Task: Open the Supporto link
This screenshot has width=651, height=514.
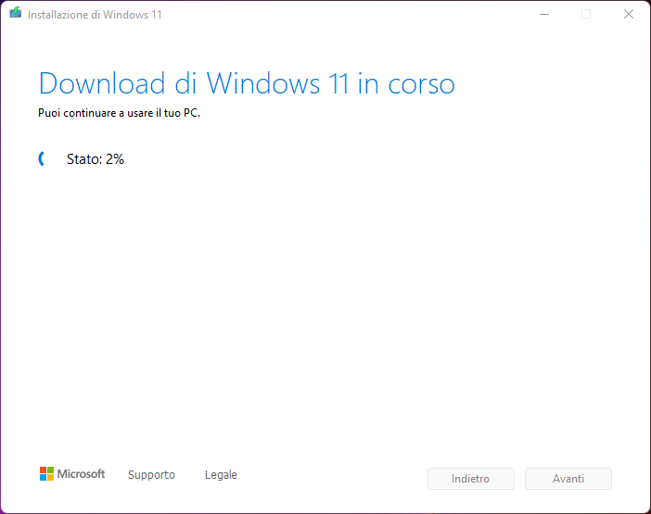Action: 151,474
